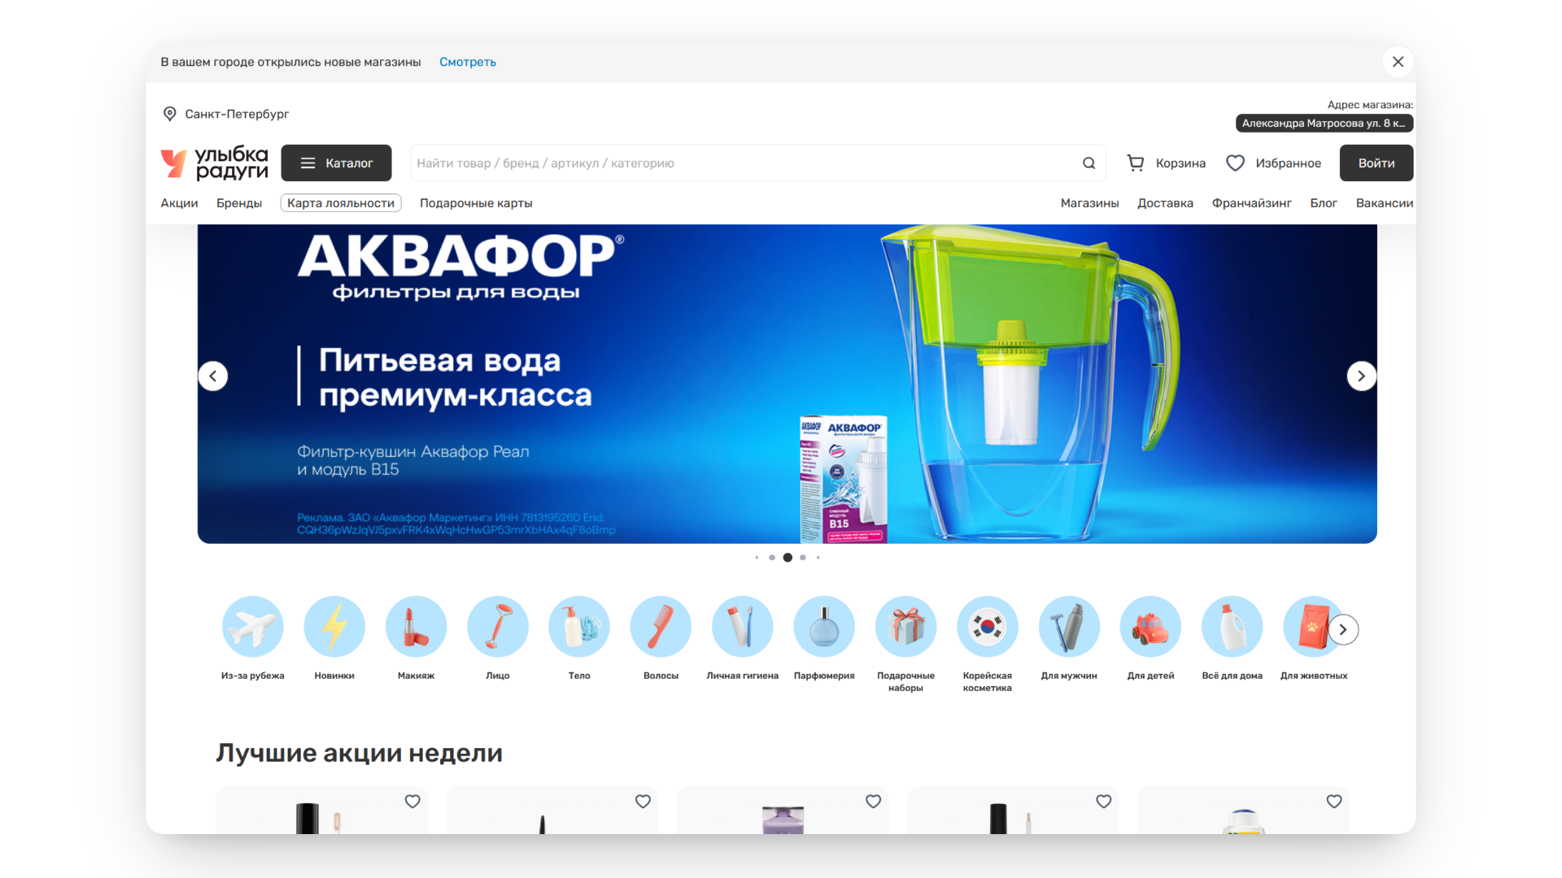Image resolution: width=1562 pixels, height=878 pixels.
Task: Open the Акции menu item
Action: coord(179,203)
